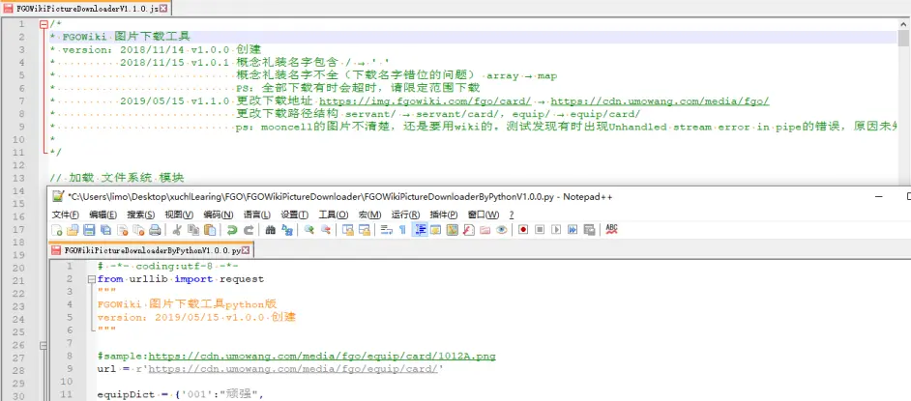Click the Close All documents icon
This screenshot has height=401, width=911.
tap(138, 230)
